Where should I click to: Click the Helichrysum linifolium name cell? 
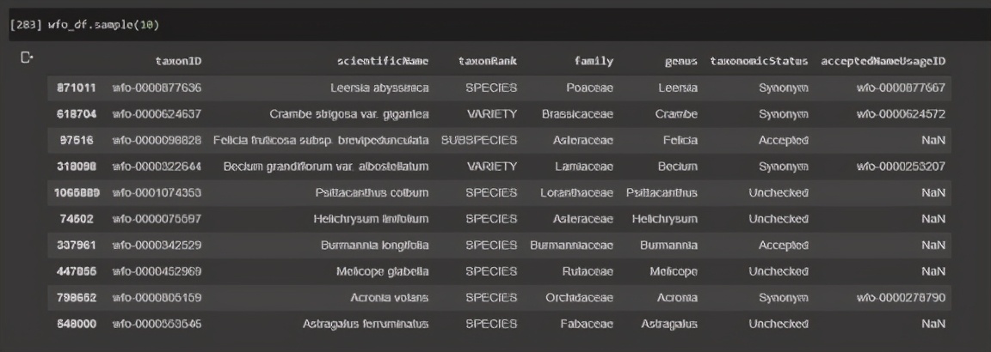(371, 219)
